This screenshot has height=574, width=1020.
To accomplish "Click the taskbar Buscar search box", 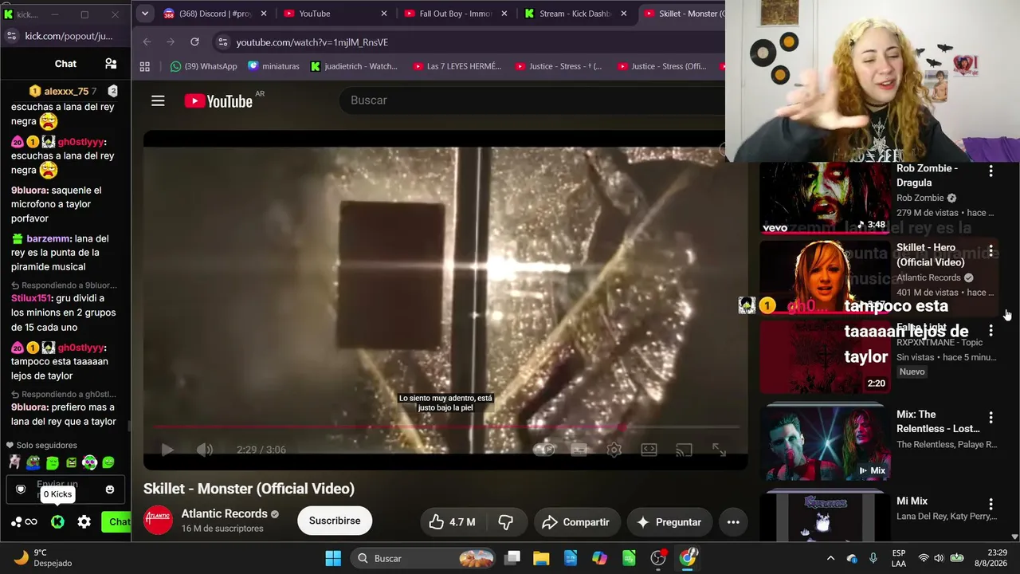I will click(422, 558).
